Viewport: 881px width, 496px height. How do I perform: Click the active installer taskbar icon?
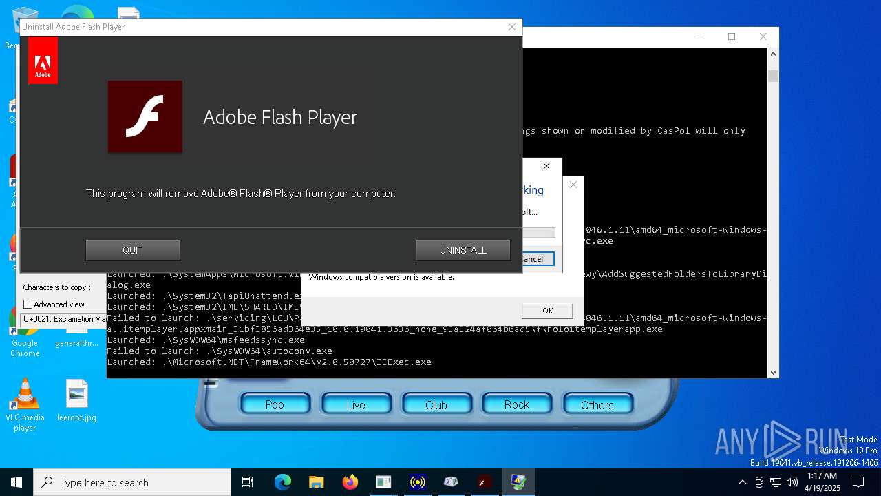(x=518, y=482)
